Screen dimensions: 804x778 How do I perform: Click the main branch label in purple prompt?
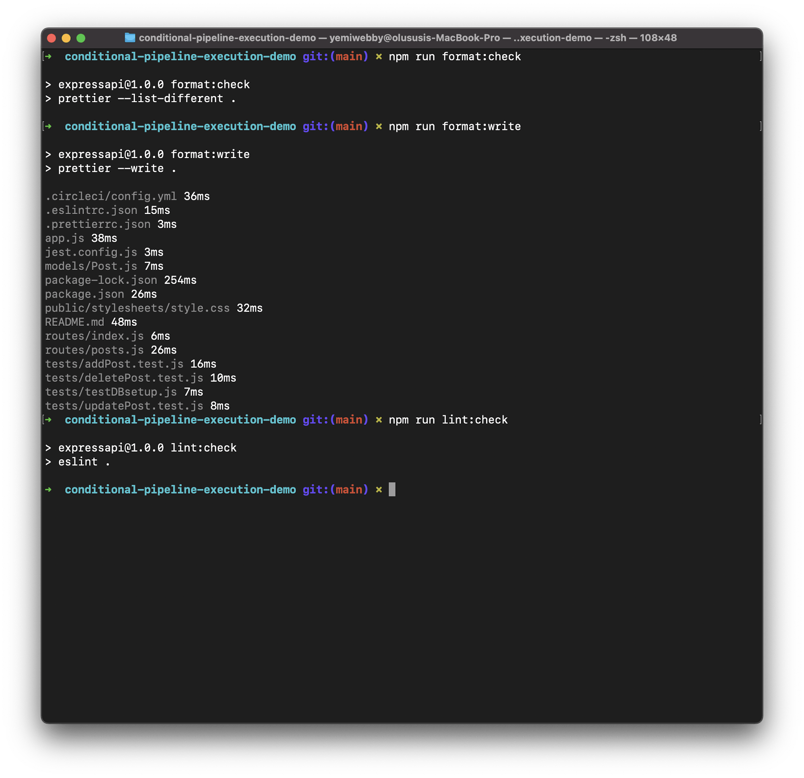[x=349, y=56]
